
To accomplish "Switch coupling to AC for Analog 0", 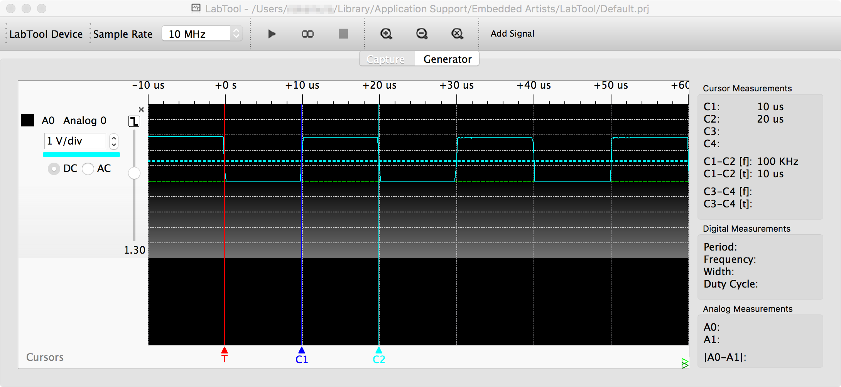I will tap(88, 168).
